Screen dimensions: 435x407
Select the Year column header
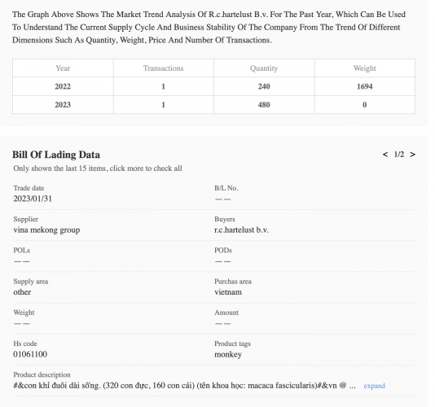[x=63, y=68]
